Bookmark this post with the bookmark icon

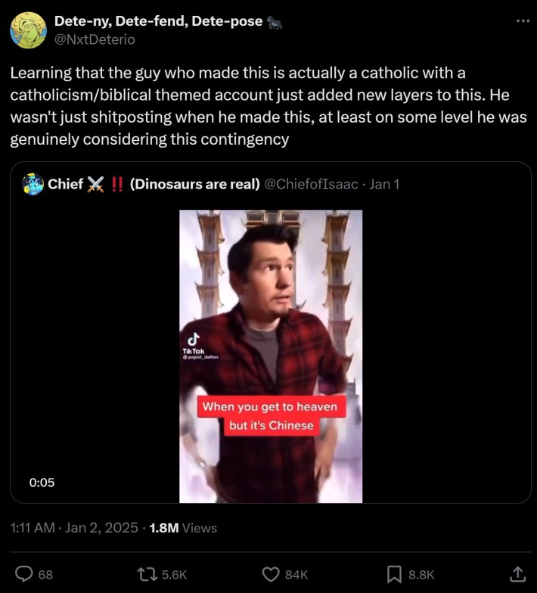[394, 574]
